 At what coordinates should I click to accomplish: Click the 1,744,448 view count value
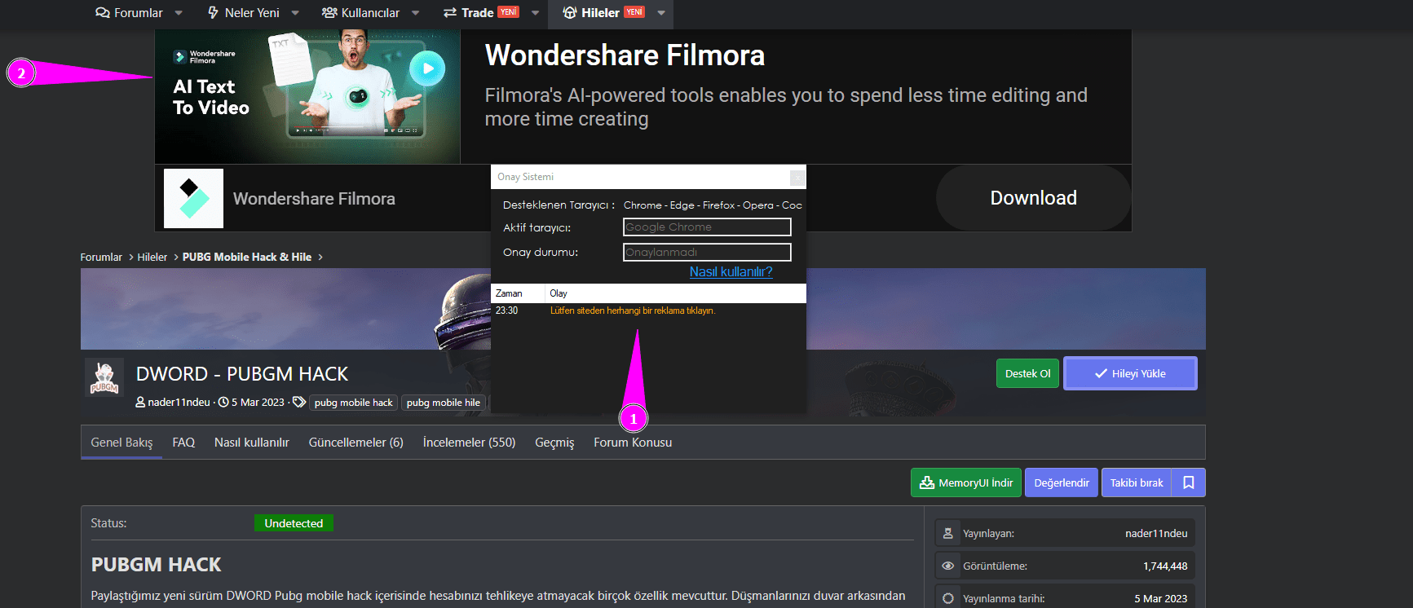pyautogui.click(x=1165, y=566)
